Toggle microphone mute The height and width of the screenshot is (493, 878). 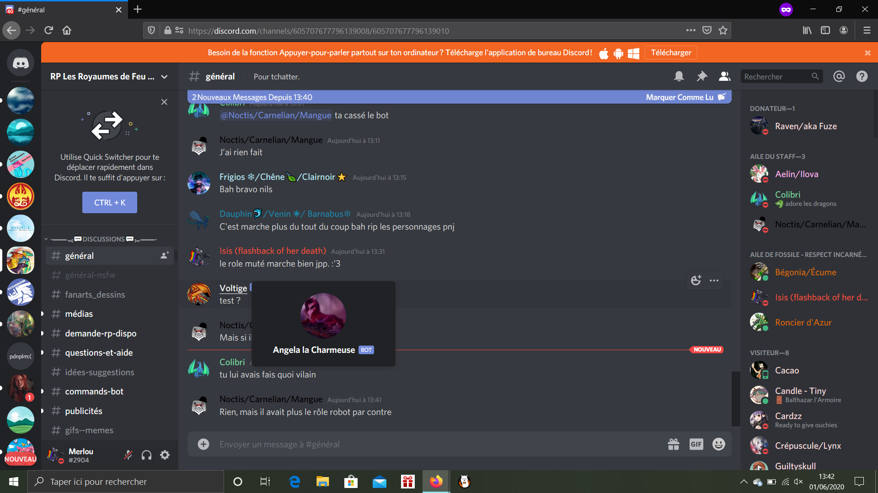[128, 455]
